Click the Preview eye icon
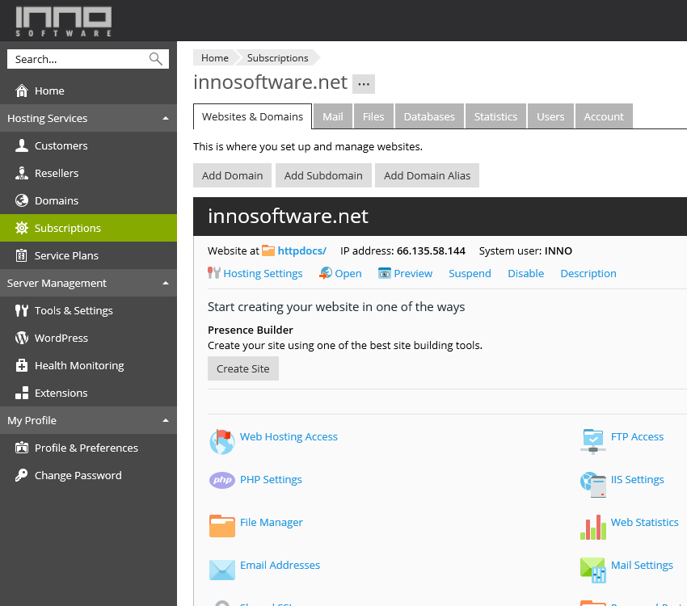Viewport: 687px width, 606px height. [384, 273]
